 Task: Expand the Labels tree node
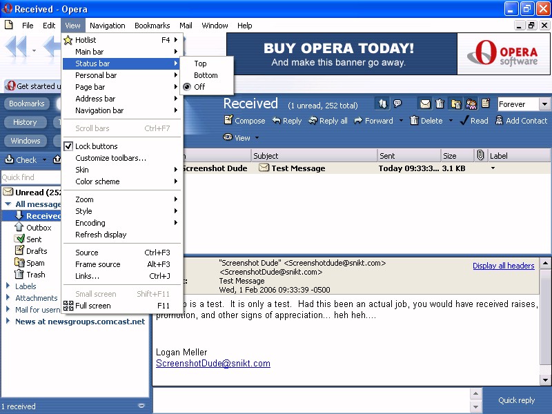[8, 286]
